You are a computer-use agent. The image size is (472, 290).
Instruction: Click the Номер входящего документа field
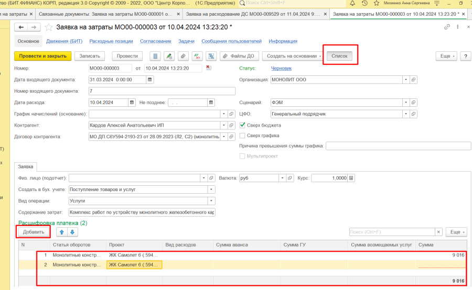coord(147,91)
